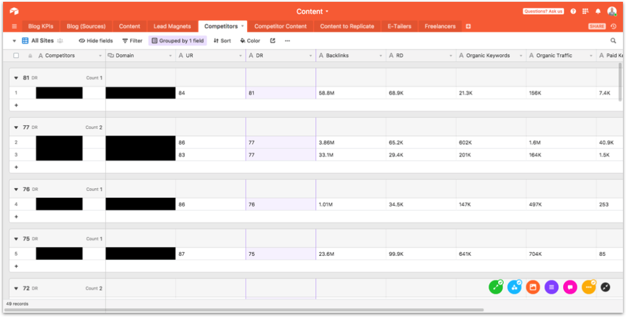Add a record in the 76 group

coord(17,216)
